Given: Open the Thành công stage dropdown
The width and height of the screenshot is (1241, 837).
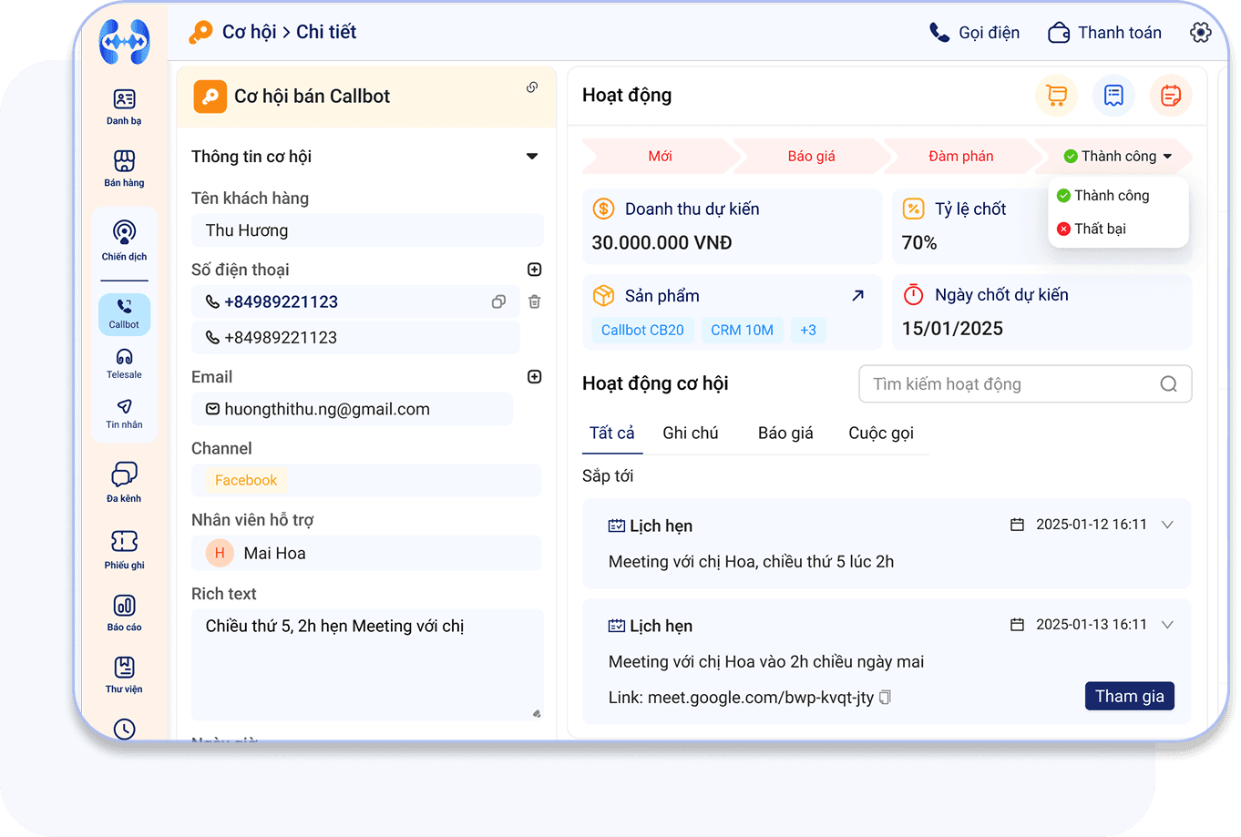Looking at the screenshot, I should pyautogui.click(x=1118, y=157).
